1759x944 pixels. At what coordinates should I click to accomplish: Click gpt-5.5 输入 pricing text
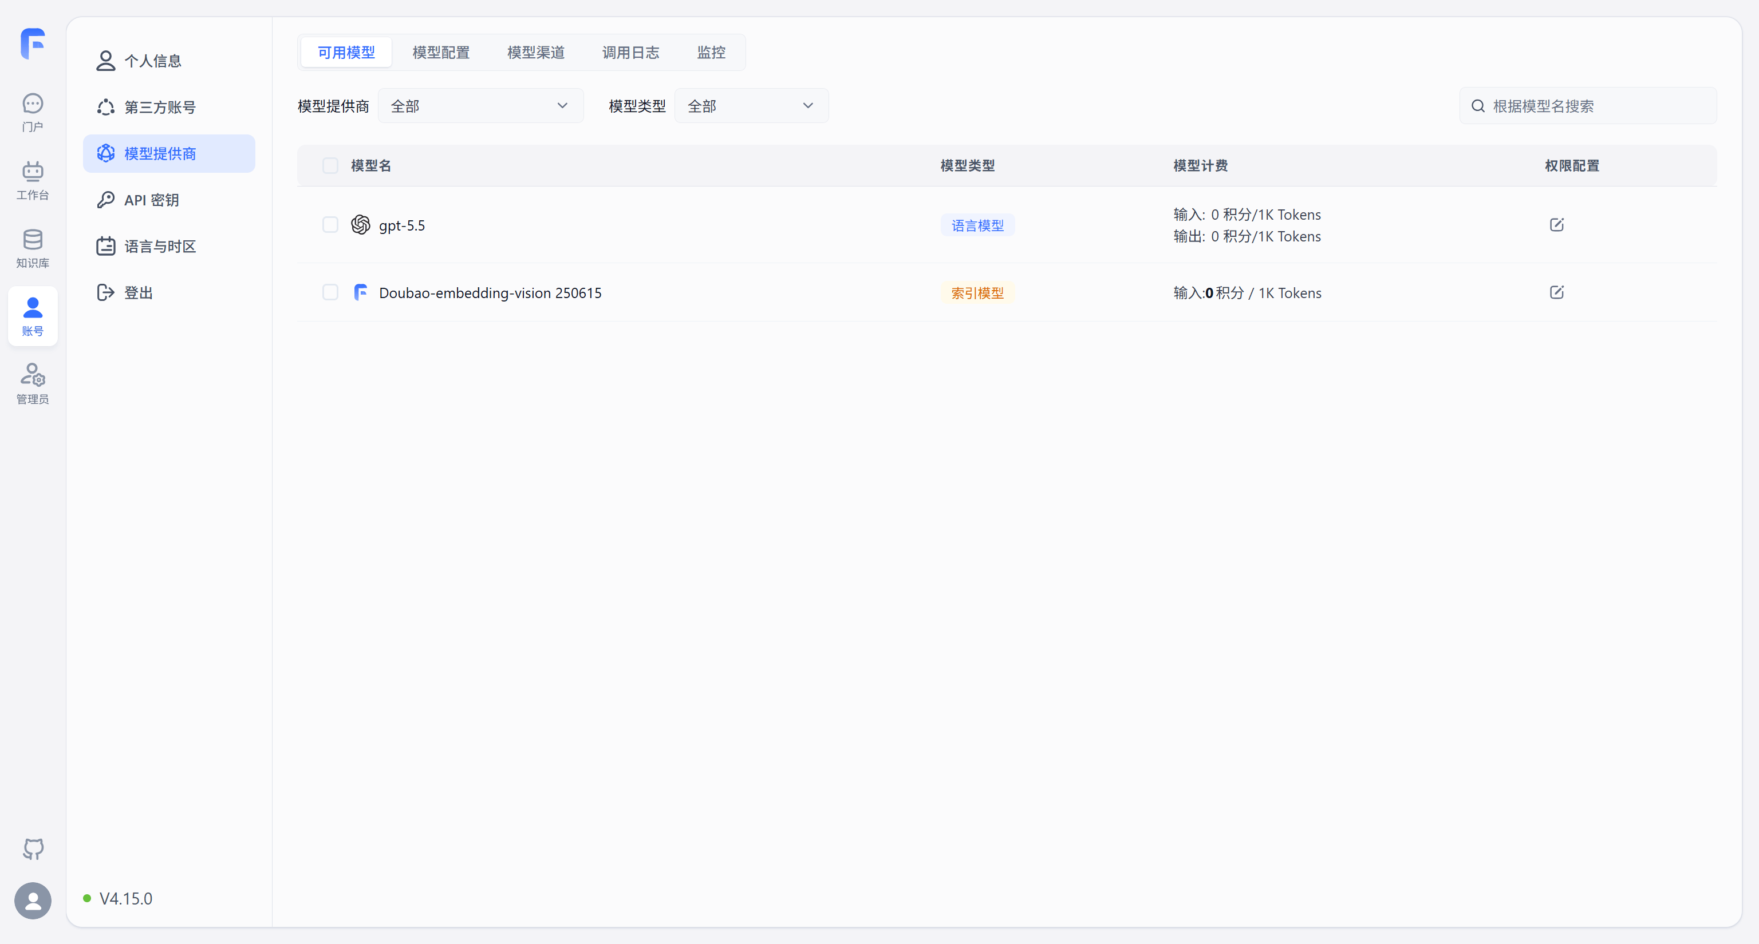1247,214
